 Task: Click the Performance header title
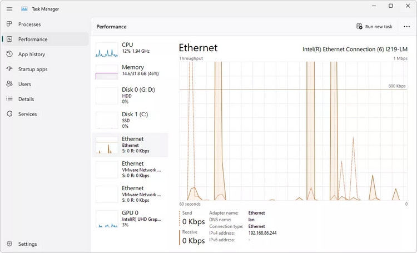[111, 27]
